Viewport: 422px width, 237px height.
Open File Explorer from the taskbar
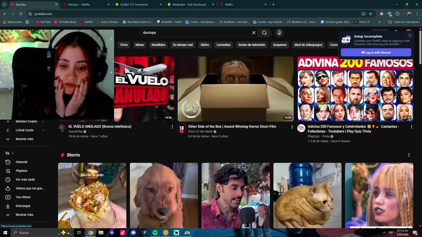click(101, 233)
